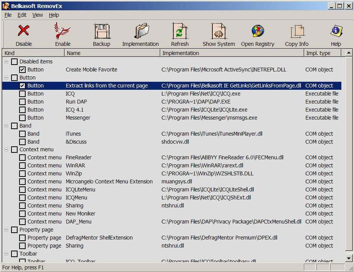Viewport: 354px width, 272px height.
Task: Check the Property page group checkbox
Action: click(x=14, y=230)
